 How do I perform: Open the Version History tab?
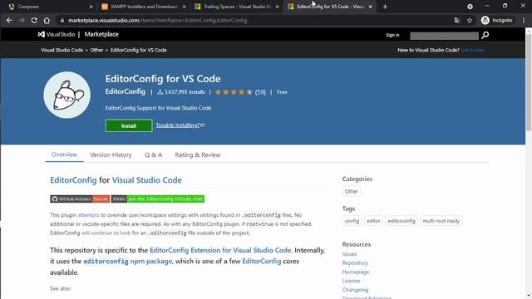111,155
